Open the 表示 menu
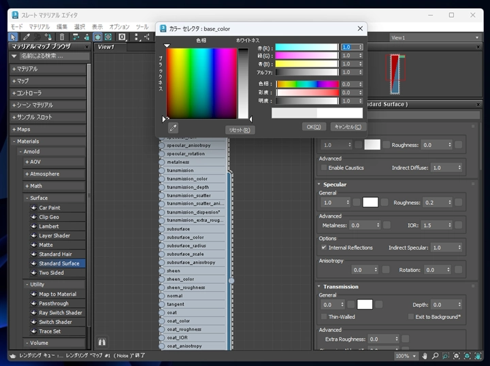This screenshot has width=490, height=366. 97,27
